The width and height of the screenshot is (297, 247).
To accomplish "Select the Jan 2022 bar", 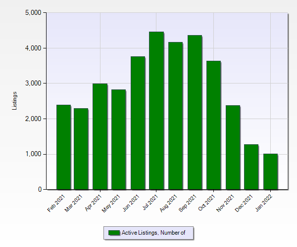I will [270, 171].
